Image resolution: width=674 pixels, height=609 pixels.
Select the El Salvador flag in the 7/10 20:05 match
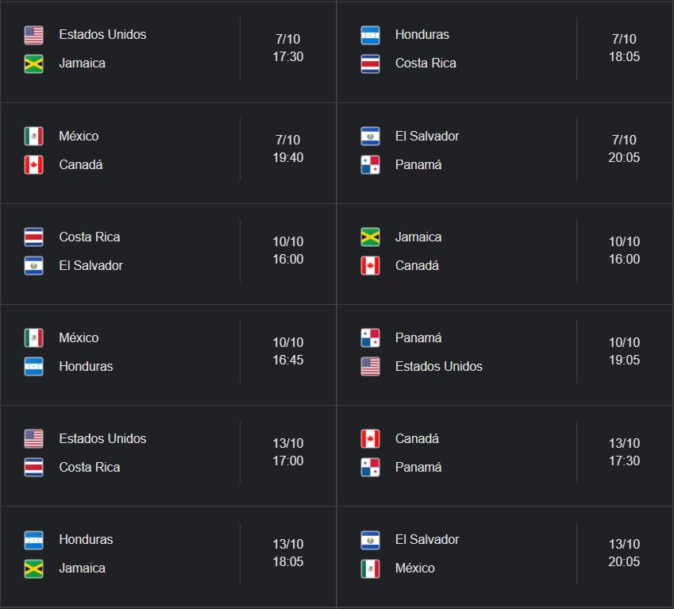click(370, 137)
